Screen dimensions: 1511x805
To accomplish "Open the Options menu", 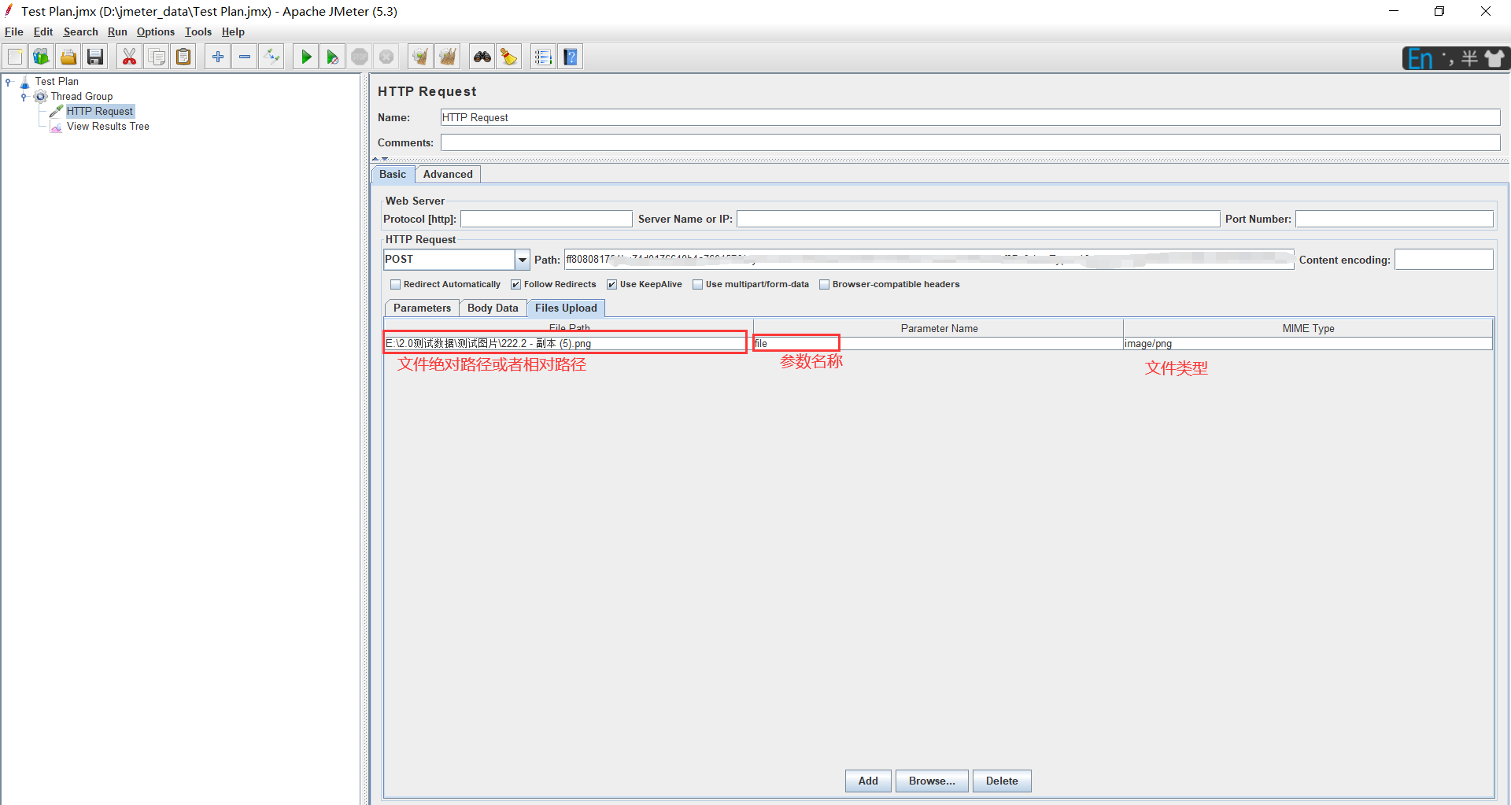I will click(156, 32).
